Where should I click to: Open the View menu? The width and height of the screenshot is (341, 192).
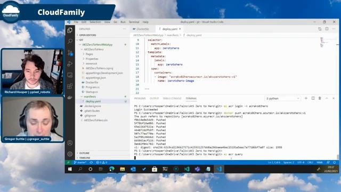107,22
